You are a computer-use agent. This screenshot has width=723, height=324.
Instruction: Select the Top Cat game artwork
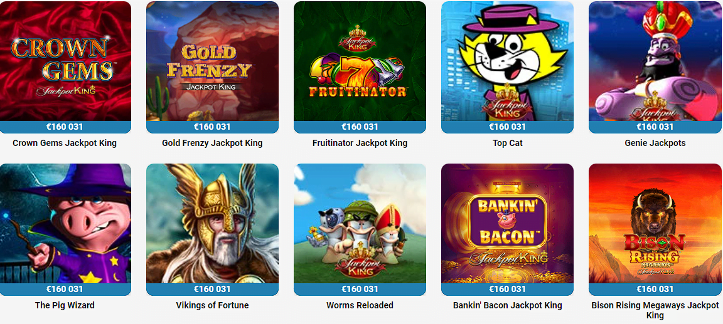[507, 61]
